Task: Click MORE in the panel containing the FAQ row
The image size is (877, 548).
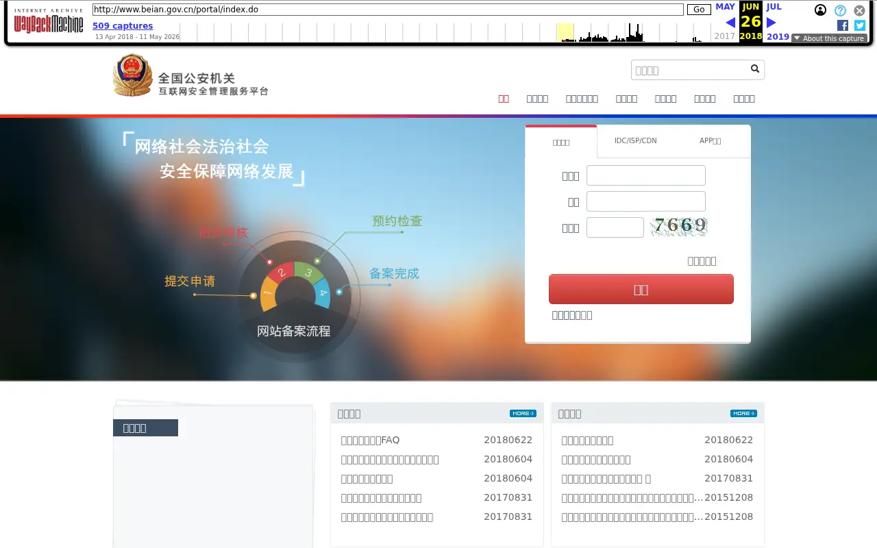Action: point(523,413)
